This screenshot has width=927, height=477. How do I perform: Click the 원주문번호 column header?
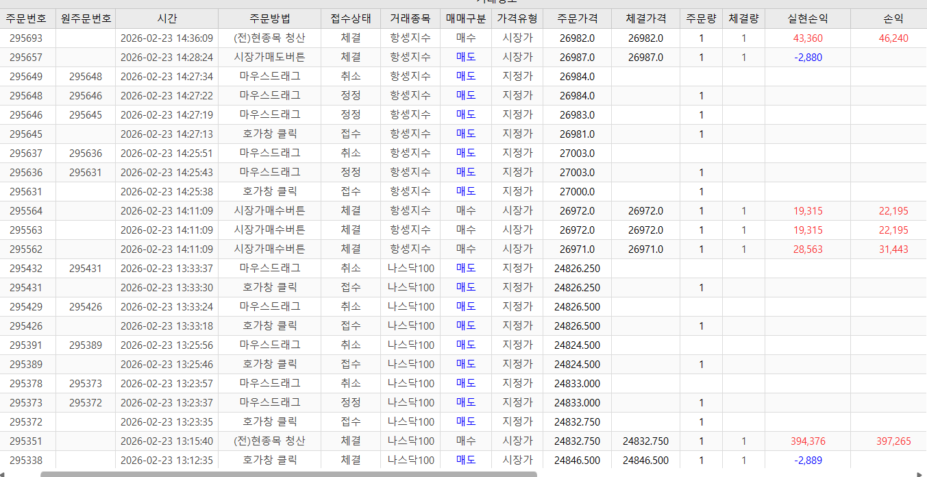click(86, 19)
